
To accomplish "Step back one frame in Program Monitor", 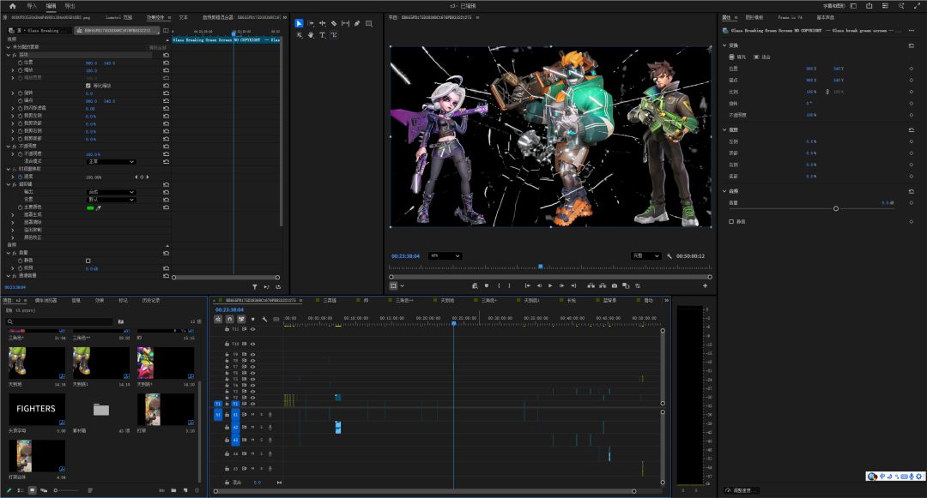I will point(538,285).
